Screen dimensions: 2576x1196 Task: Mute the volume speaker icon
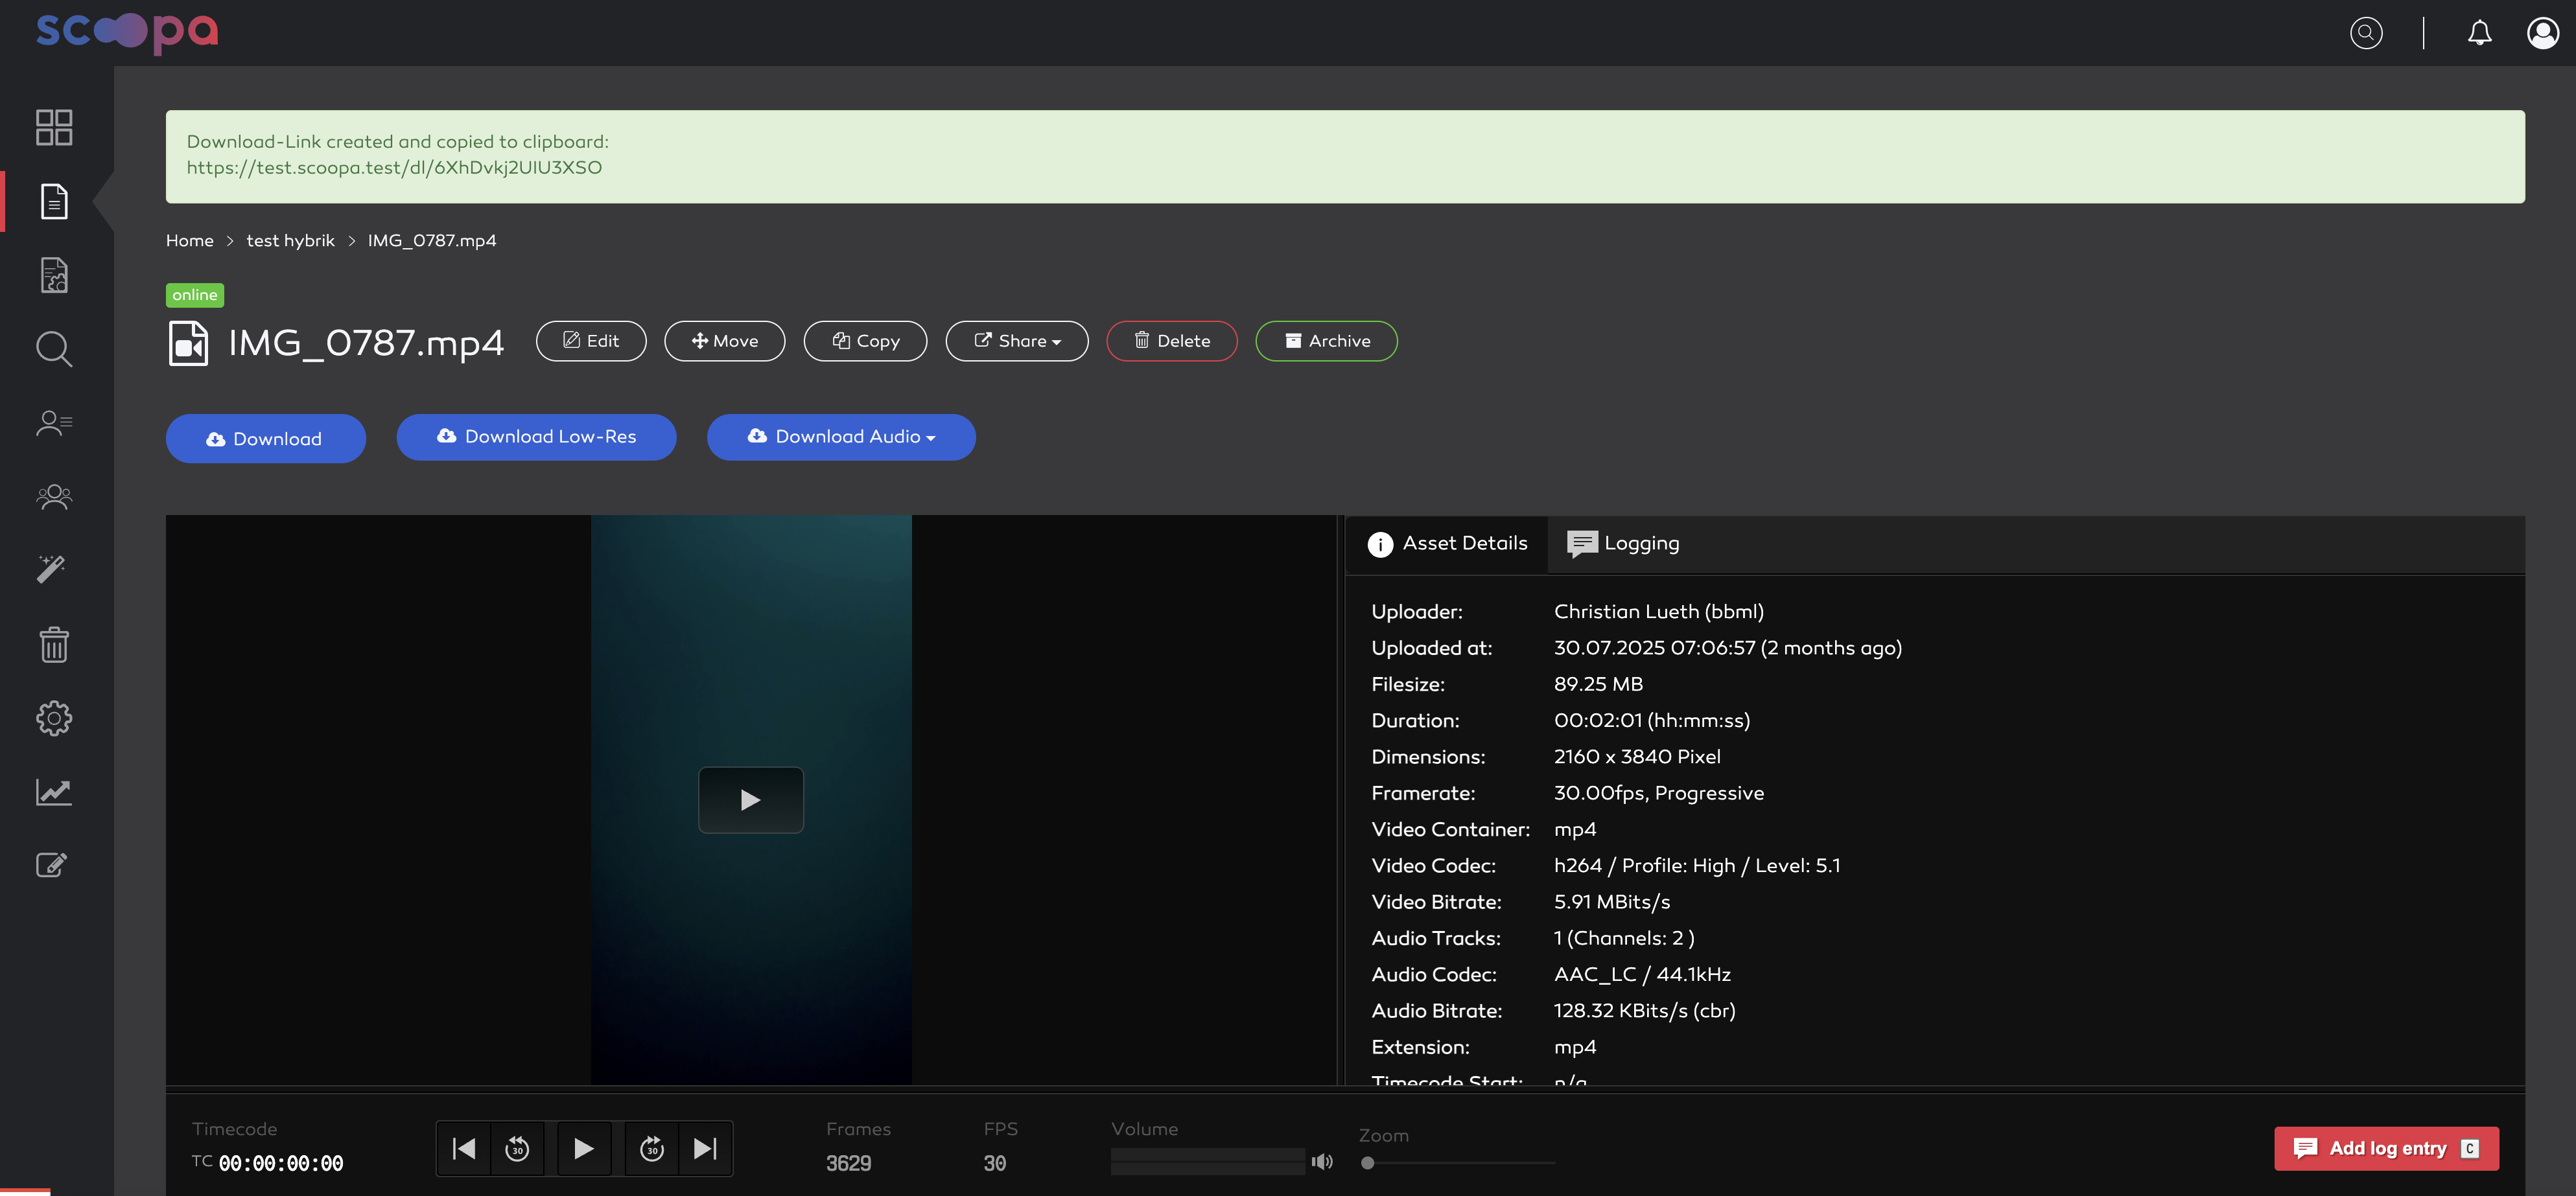[x=1322, y=1161]
